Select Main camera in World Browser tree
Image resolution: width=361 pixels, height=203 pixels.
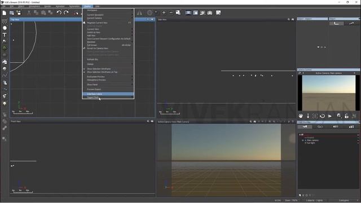[x=312, y=140]
